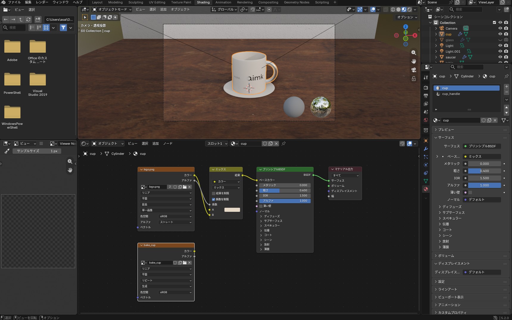The width and height of the screenshot is (512, 320).
Task: Click the file browser filter funnel icon
Action: click(63, 28)
